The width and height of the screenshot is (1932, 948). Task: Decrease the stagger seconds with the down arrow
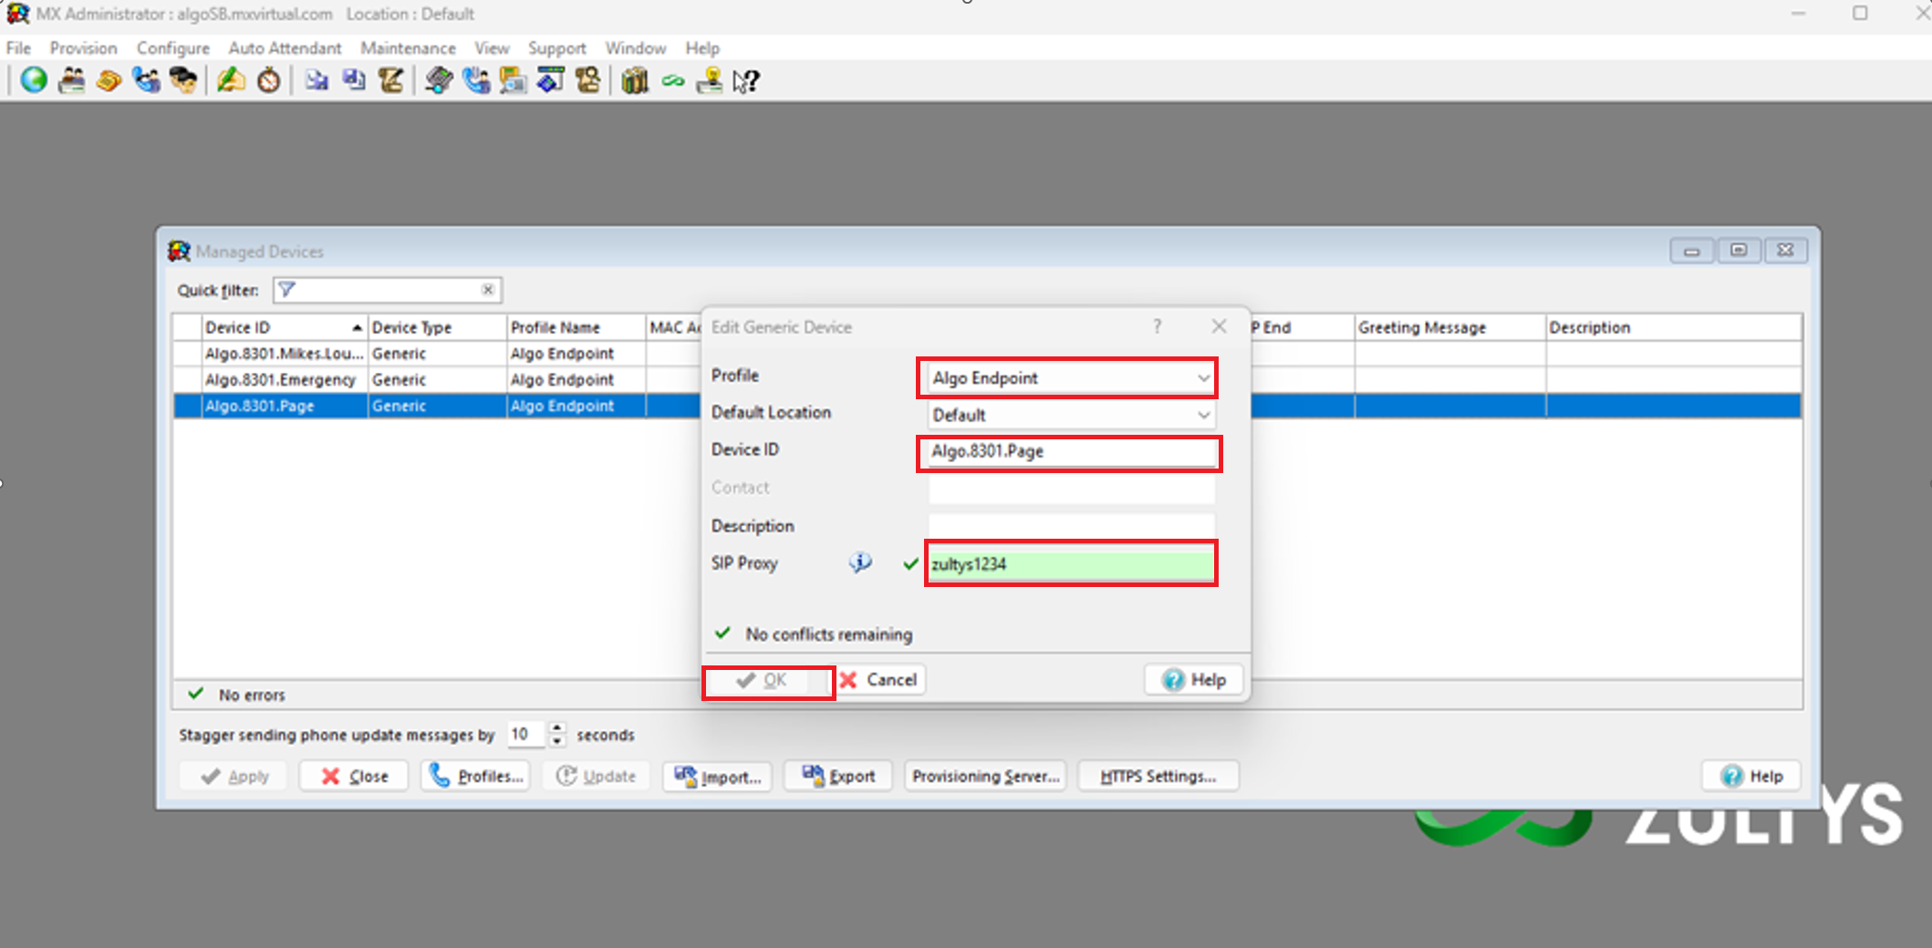click(x=557, y=740)
